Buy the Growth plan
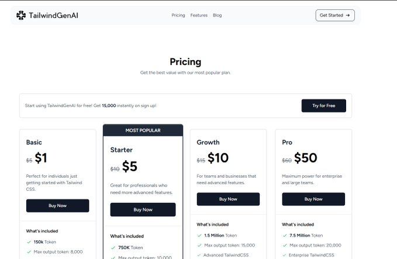The width and height of the screenshot is (397, 259). (x=228, y=199)
